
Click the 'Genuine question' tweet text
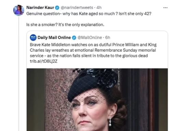tap(89, 14)
